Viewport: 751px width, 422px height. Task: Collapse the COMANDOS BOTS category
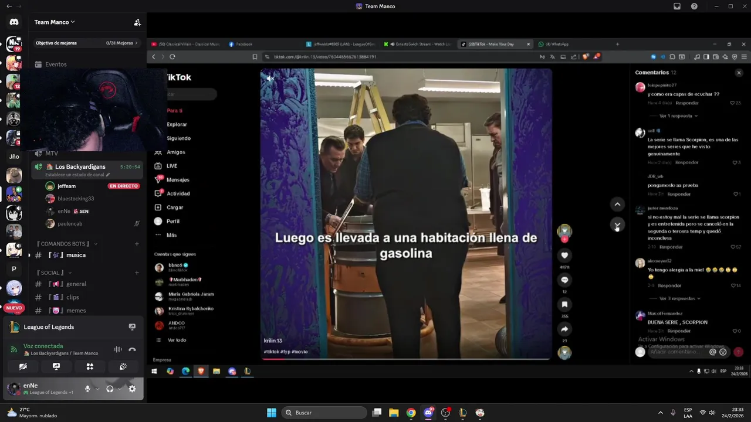[x=66, y=244]
